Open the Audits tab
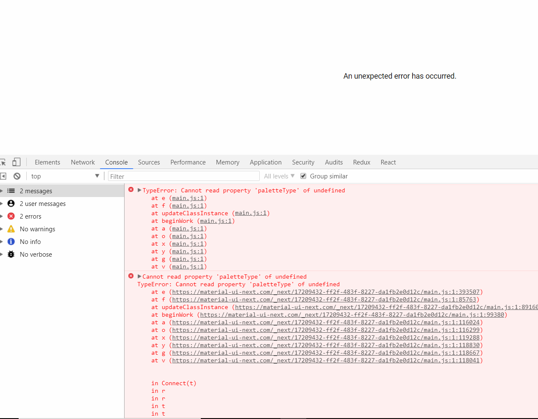The width and height of the screenshot is (538, 419). (334, 162)
